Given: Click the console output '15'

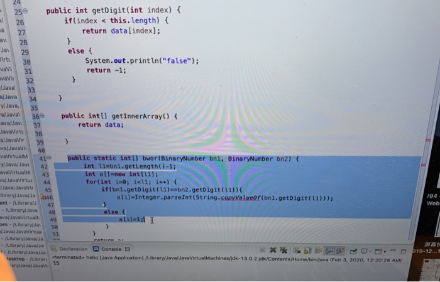Looking at the screenshot, I should pos(56,263).
